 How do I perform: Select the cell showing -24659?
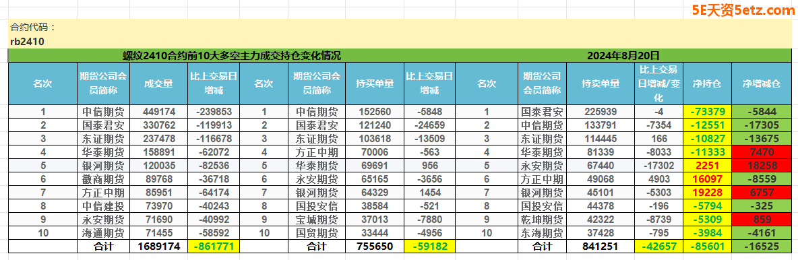click(429, 125)
